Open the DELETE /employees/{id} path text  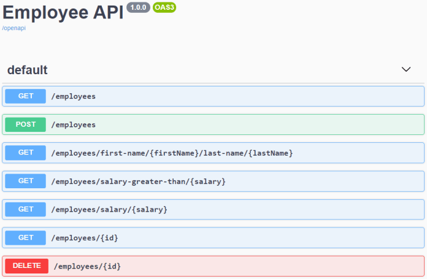coord(87,266)
